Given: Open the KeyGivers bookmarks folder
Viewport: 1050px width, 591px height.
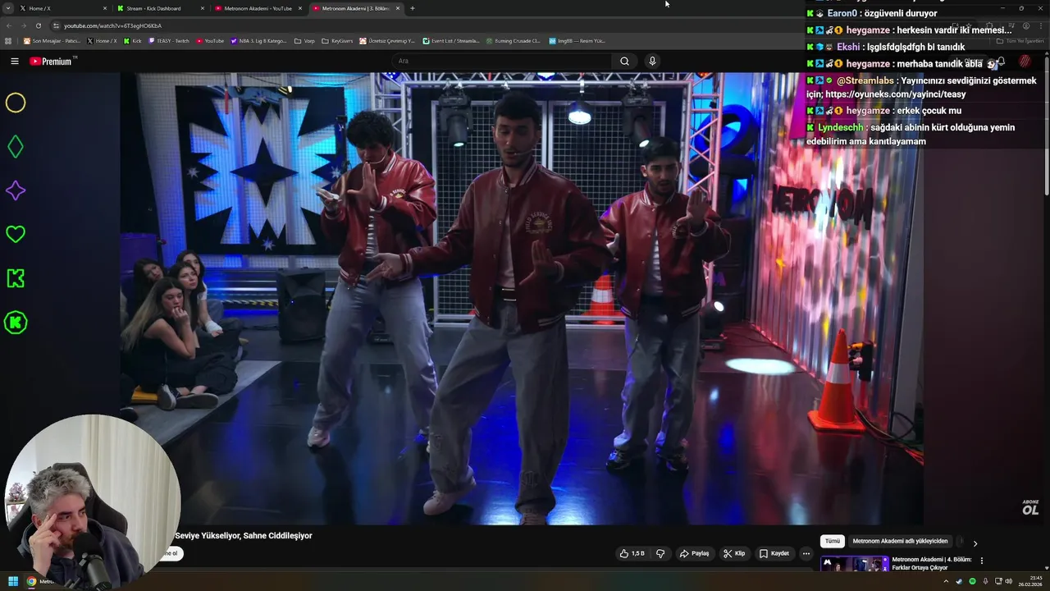Looking at the screenshot, I should coord(338,40).
